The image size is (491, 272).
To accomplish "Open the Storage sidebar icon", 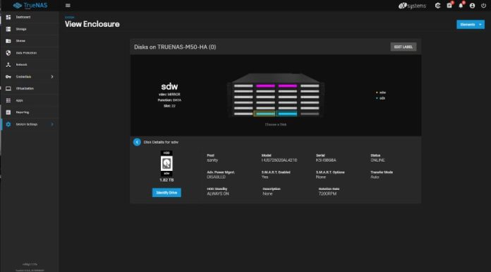I will [8, 29].
